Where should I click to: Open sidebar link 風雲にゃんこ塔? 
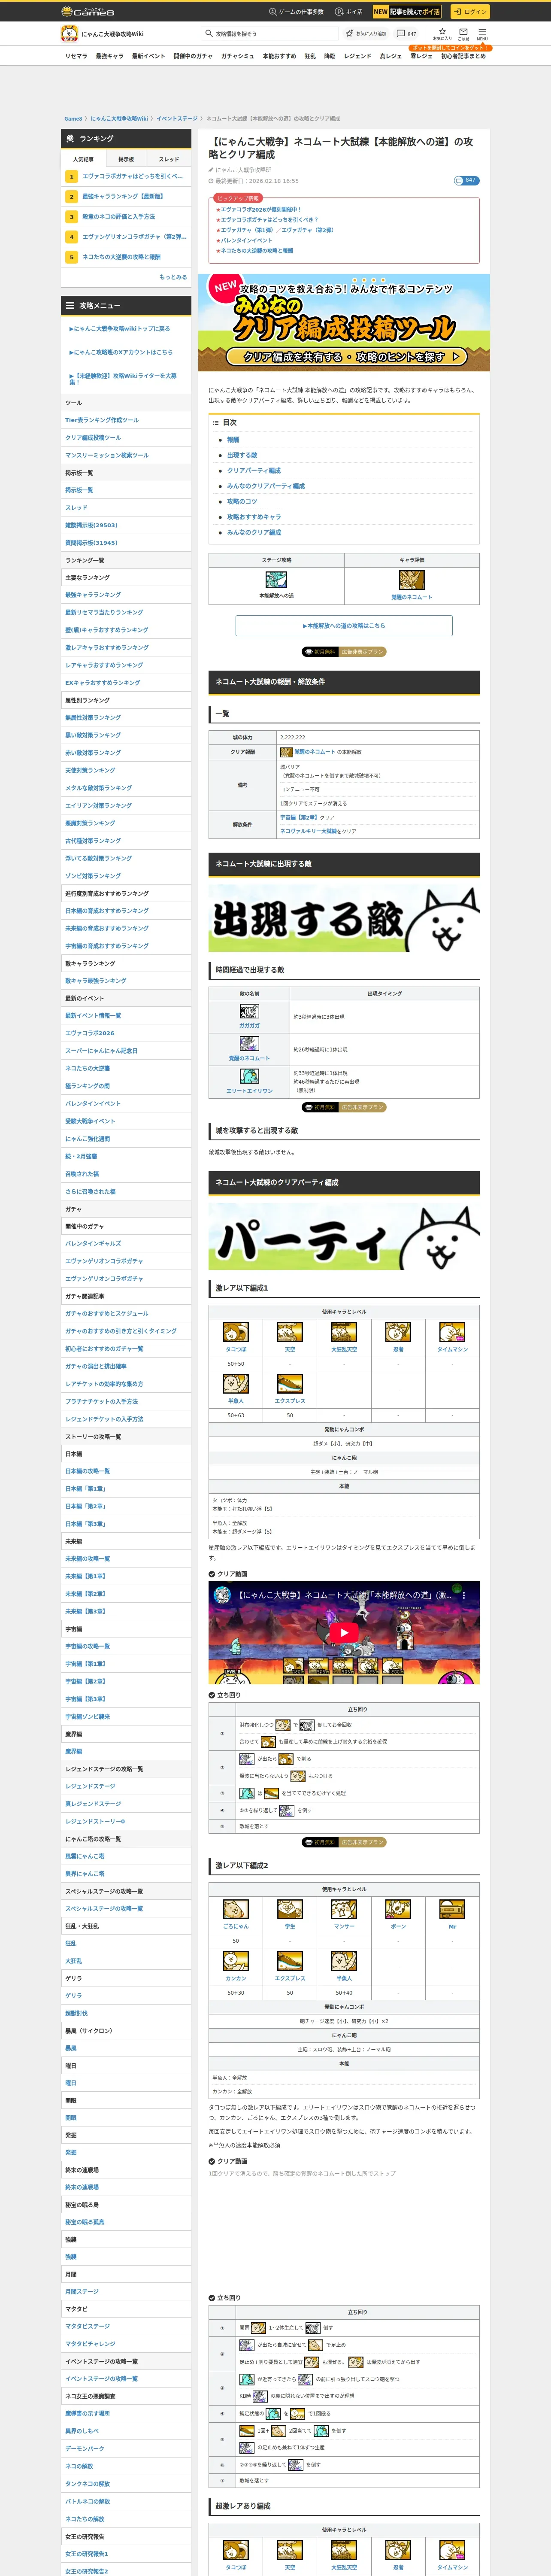point(85,1856)
